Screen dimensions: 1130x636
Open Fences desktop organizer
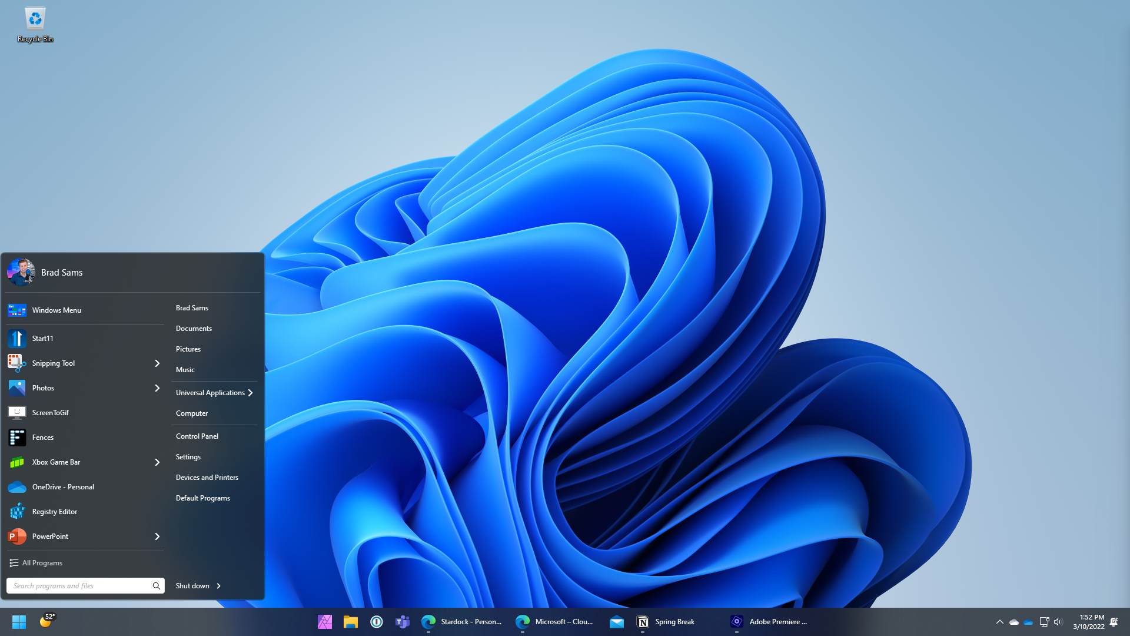(x=43, y=436)
